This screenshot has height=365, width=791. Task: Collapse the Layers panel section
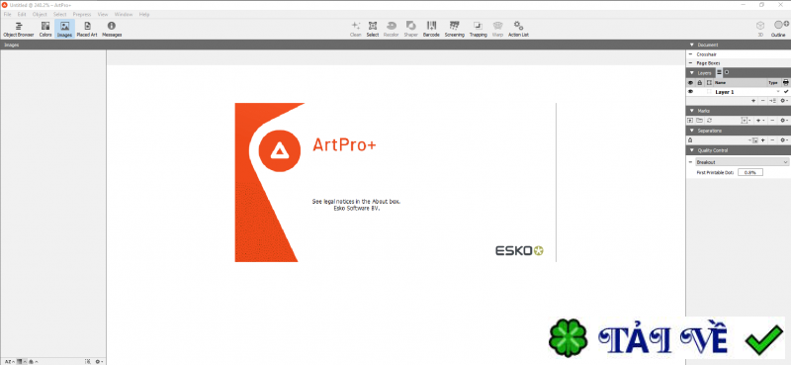(691, 73)
